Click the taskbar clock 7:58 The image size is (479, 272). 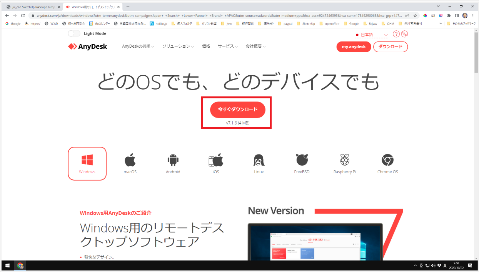point(456,265)
